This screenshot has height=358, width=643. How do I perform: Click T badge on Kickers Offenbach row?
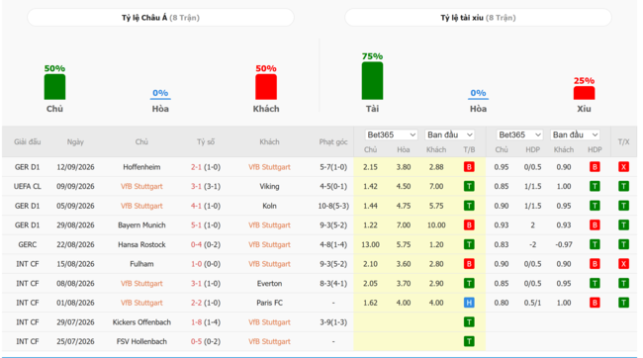click(x=469, y=322)
